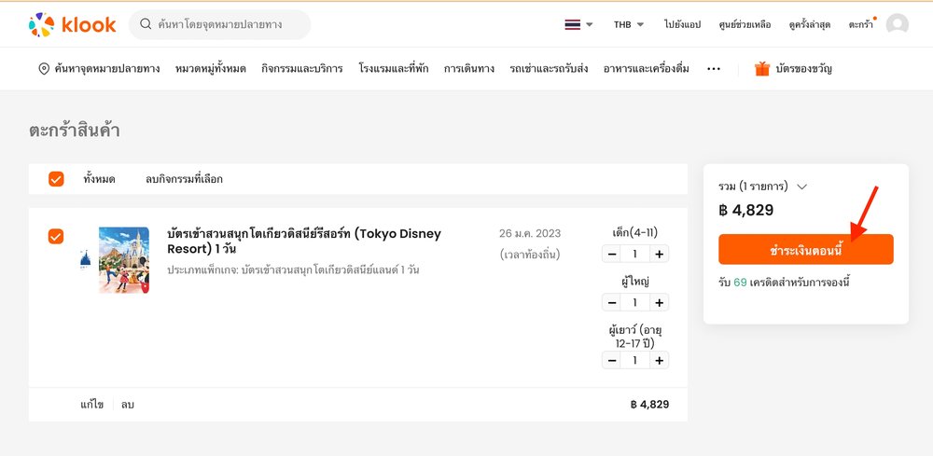Open การเดินทาง menu
Screen dimensions: 933x456
pyautogui.click(x=469, y=68)
